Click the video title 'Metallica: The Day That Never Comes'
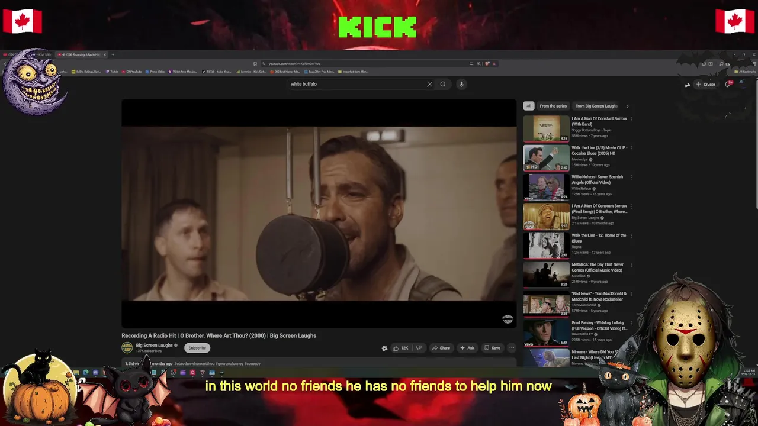Image resolution: width=758 pixels, height=426 pixels. tap(598, 267)
